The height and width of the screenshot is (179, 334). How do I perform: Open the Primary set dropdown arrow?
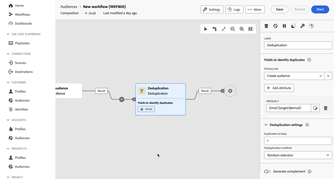328,76
